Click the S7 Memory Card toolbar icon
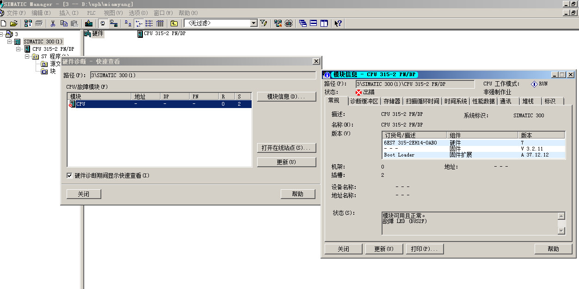The image size is (579, 289). [x=39, y=23]
